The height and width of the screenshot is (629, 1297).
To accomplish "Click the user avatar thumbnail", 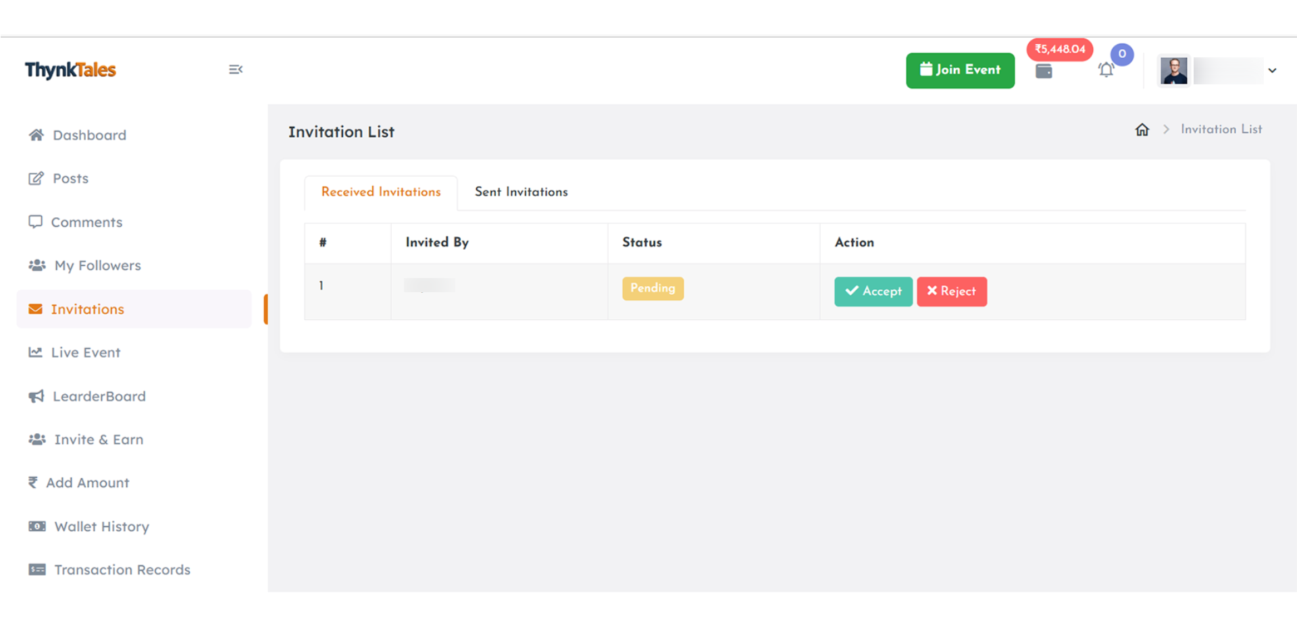I will (1173, 71).
